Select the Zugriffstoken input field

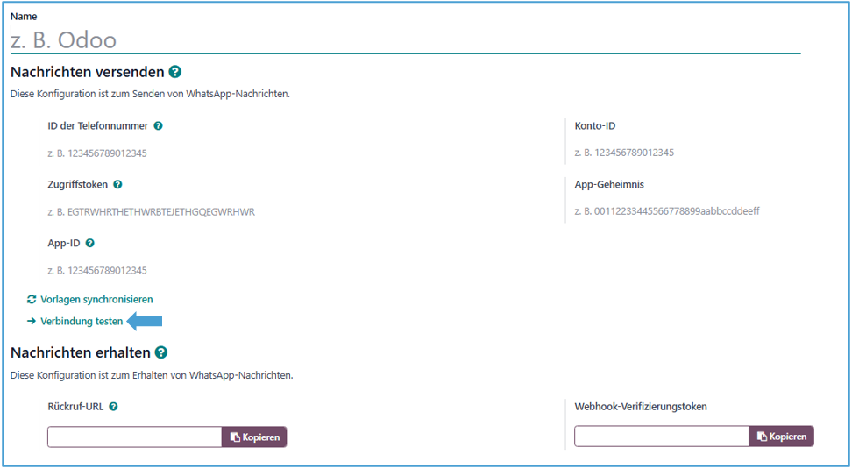(263, 212)
